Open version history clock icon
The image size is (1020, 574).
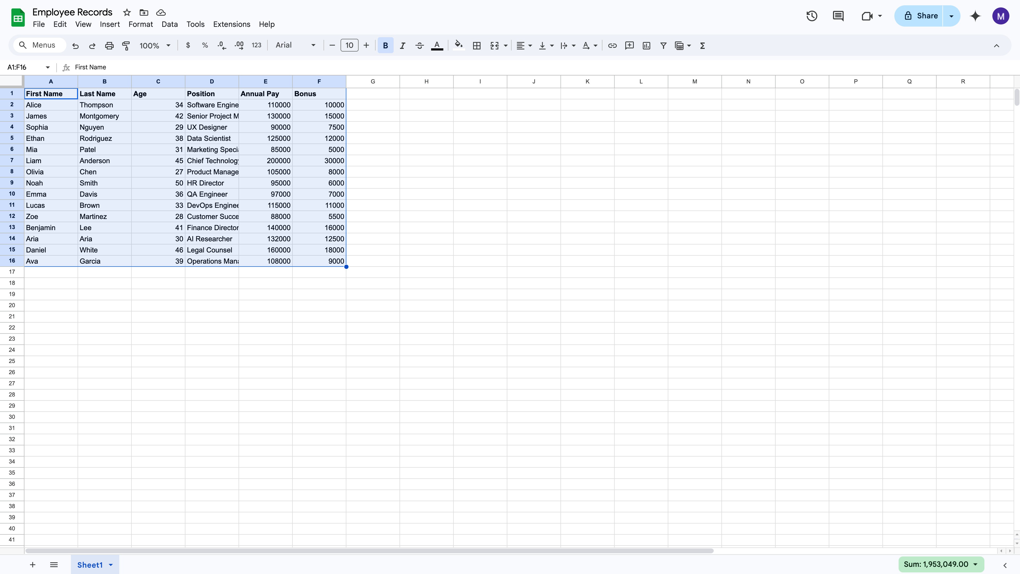[x=812, y=16]
